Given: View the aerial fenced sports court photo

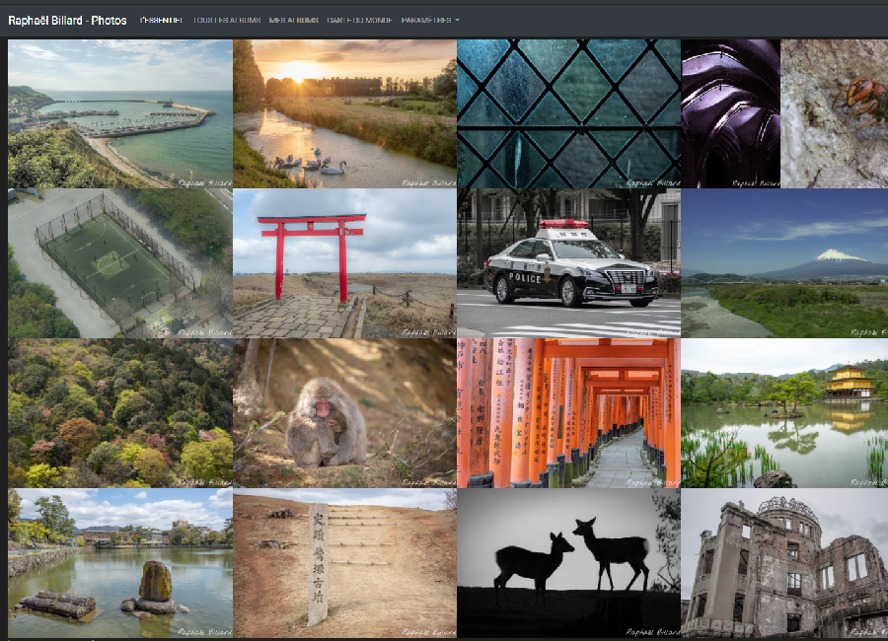Looking at the screenshot, I should click(120, 263).
